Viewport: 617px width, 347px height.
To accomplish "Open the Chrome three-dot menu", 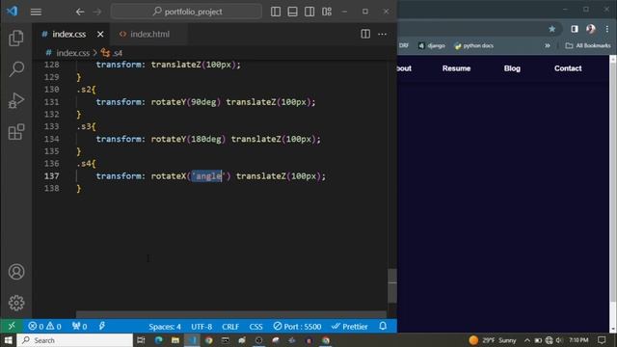I will pos(607,29).
